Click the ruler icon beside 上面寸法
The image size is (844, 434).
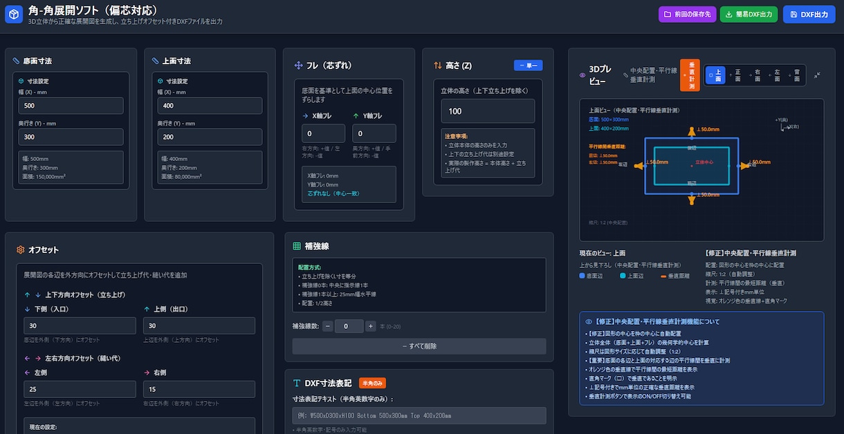tap(156, 61)
